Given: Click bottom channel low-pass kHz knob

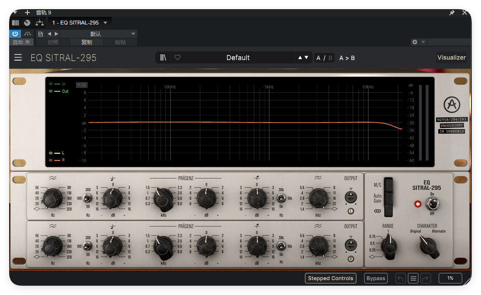Looking at the screenshot, I should click(x=318, y=246).
